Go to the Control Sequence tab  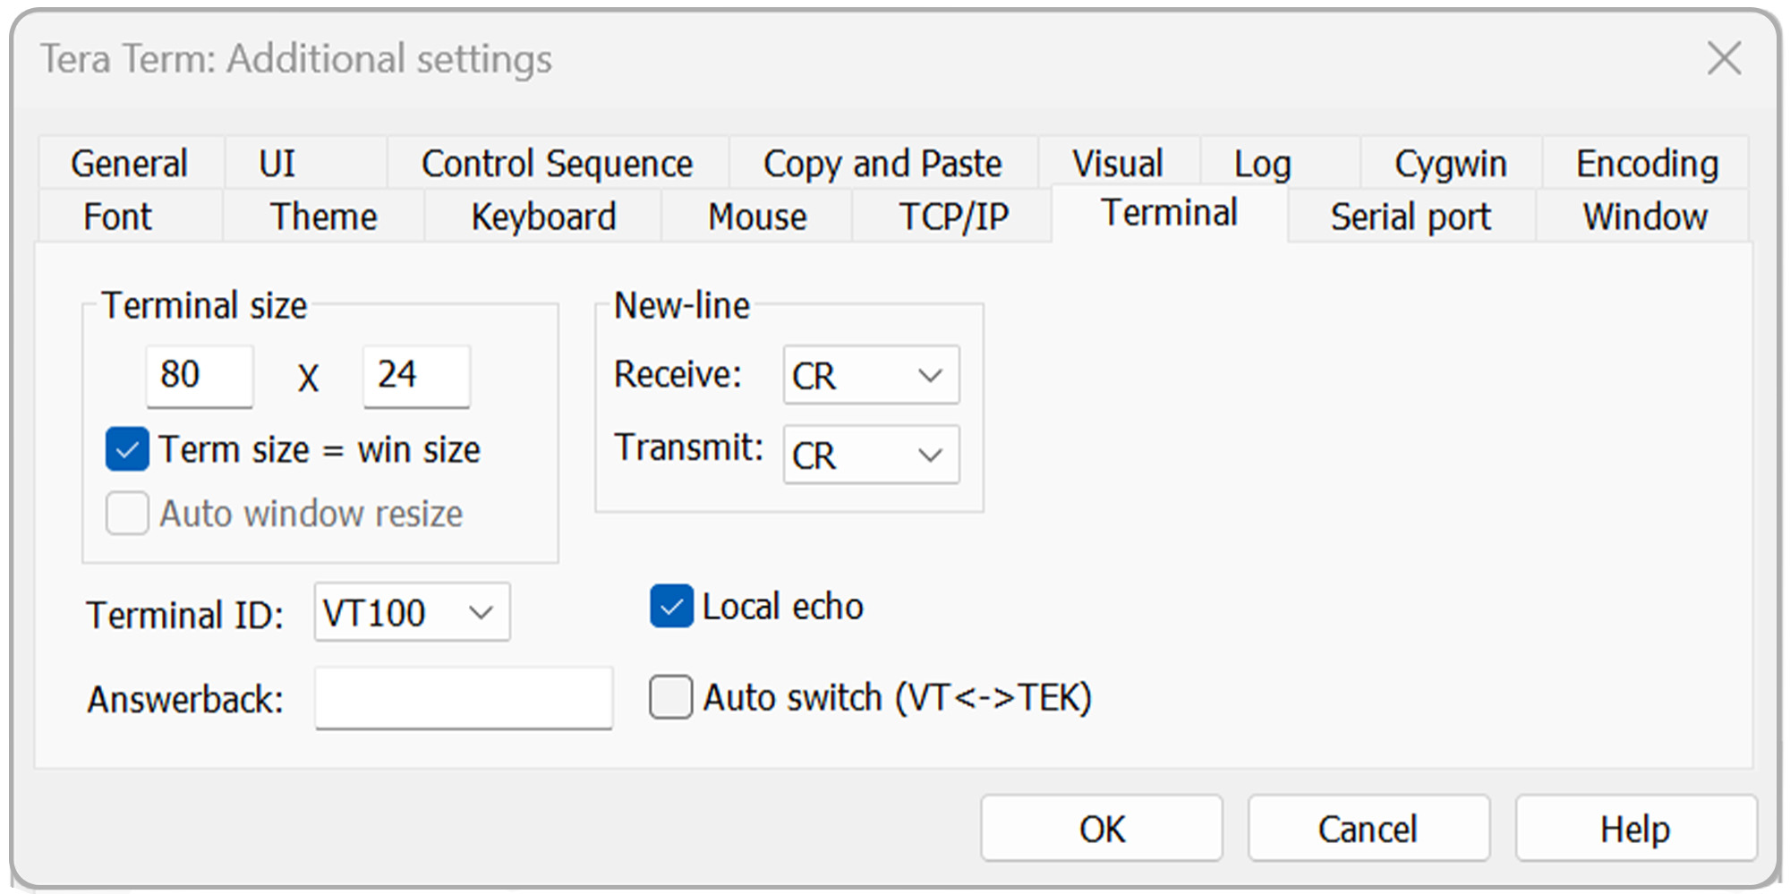(557, 163)
